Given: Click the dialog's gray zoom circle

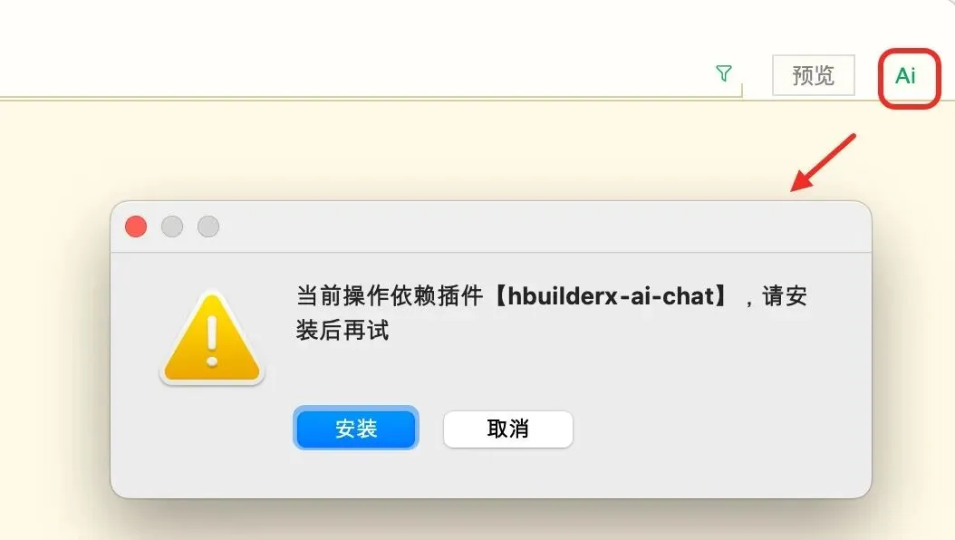Looking at the screenshot, I should (208, 227).
